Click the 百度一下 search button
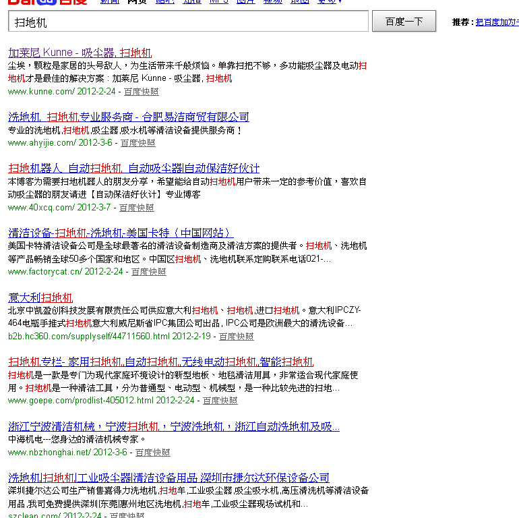Image resolution: width=519 pixels, height=518 pixels. (x=404, y=21)
